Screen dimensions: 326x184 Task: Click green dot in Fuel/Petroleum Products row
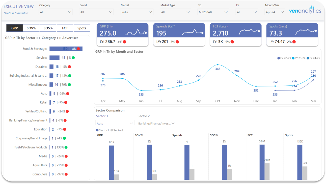click(66, 147)
